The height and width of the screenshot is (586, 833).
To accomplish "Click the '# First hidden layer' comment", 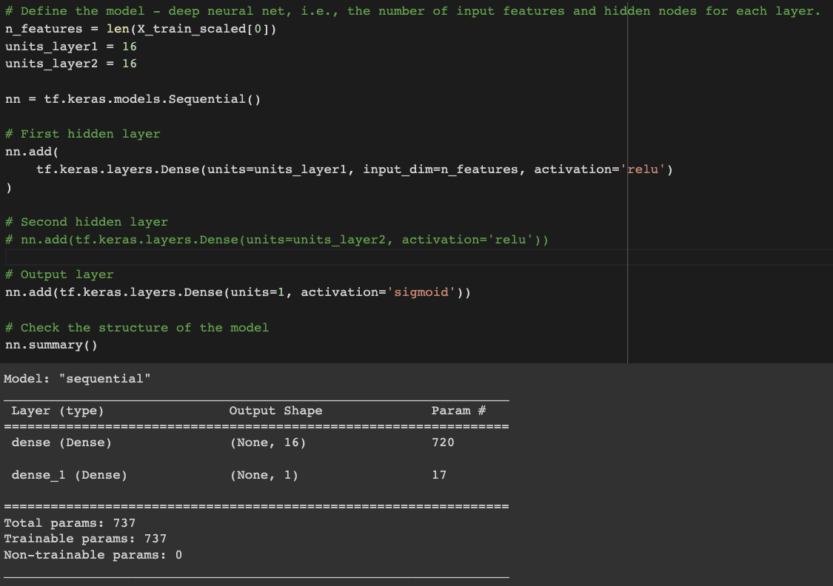I will coord(82,134).
